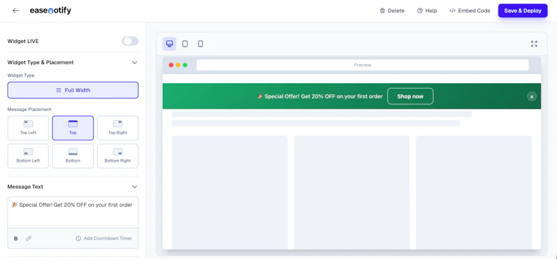Click the Widget Type label
Image resolution: width=557 pixels, height=259 pixels.
(x=21, y=76)
